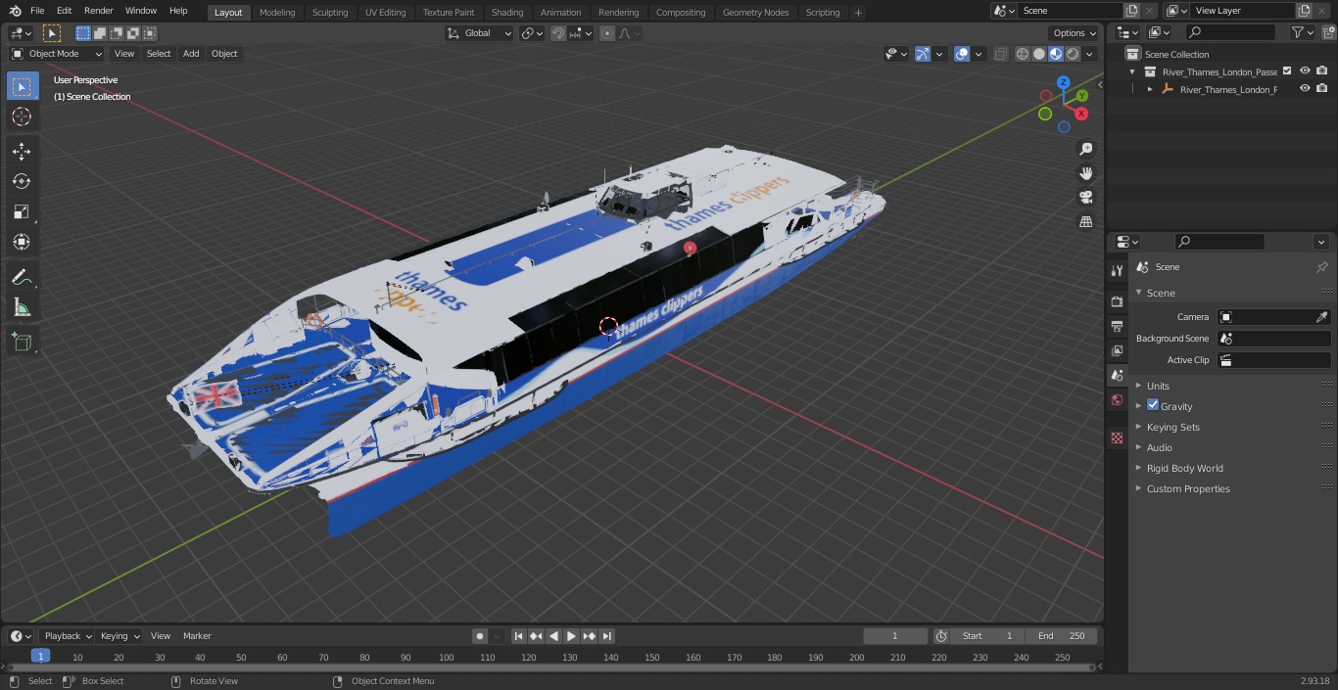The width and height of the screenshot is (1338, 690).
Task: Open the Render properties tab
Action: coord(1117,301)
